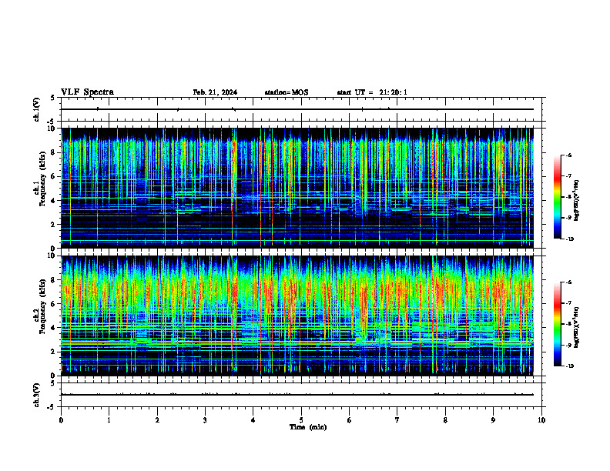Click the "-10" label on ch.2 colorbar
This screenshot has width=610, height=471.
click(x=570, y=366)
